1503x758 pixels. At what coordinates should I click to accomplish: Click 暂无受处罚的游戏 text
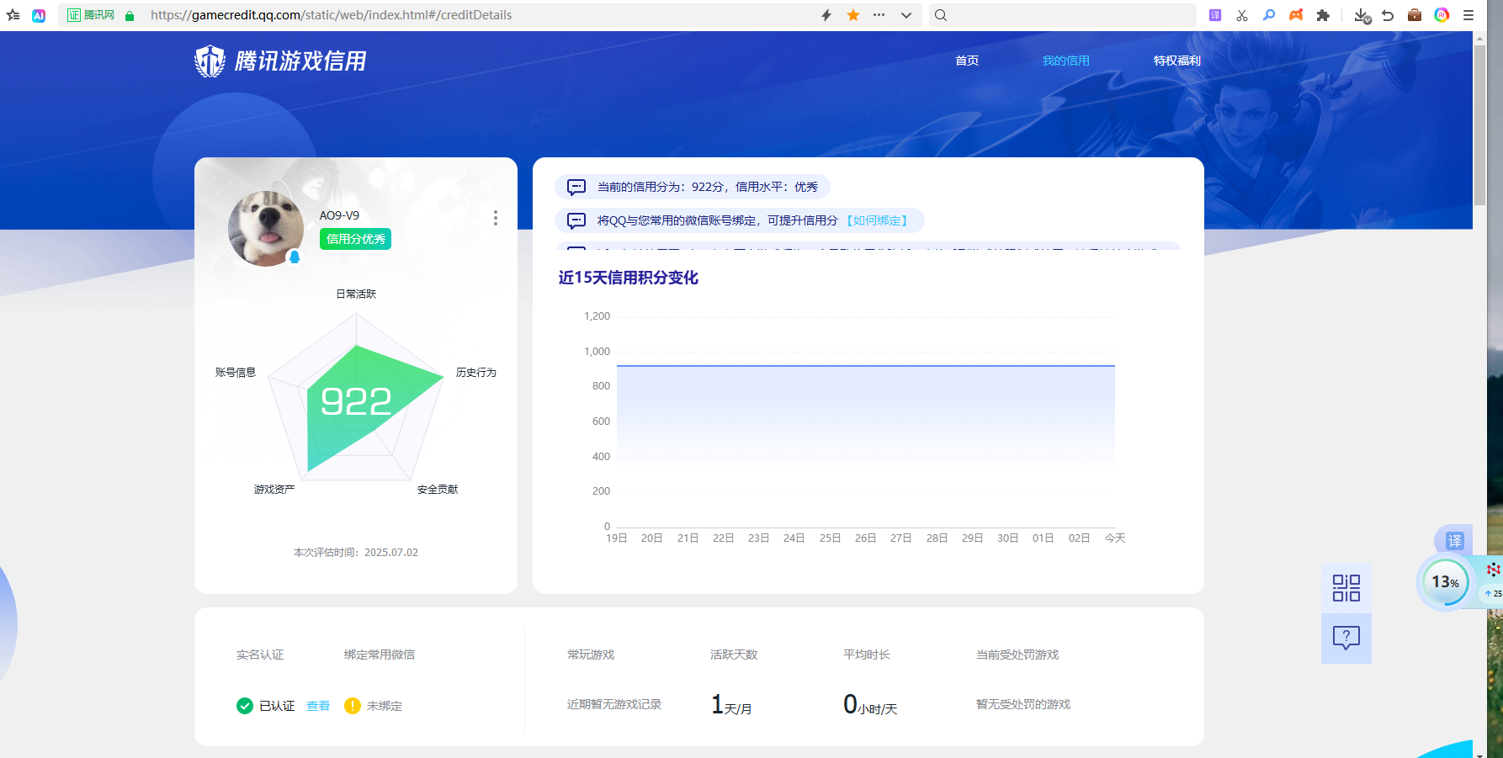point(1023,704)
